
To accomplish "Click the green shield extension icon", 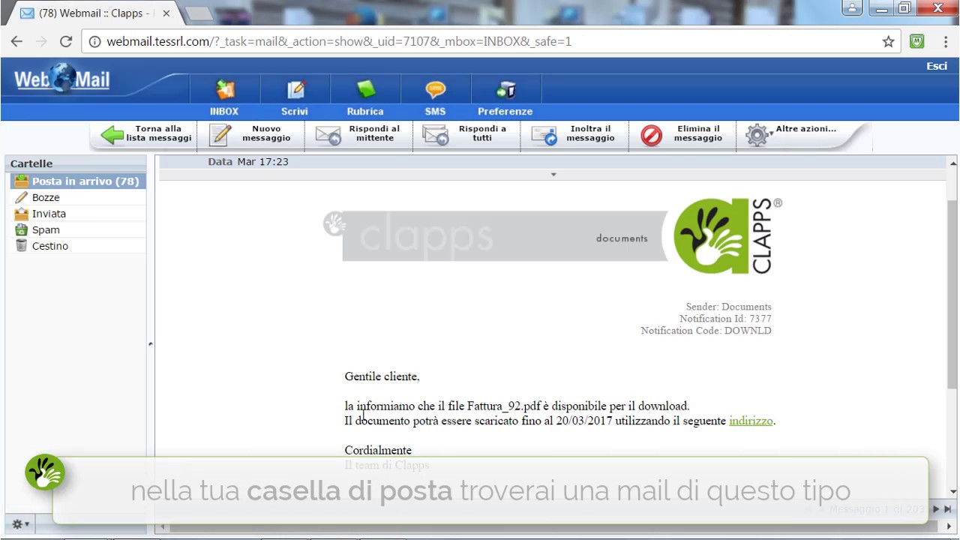I will click(x=916, y=41).
